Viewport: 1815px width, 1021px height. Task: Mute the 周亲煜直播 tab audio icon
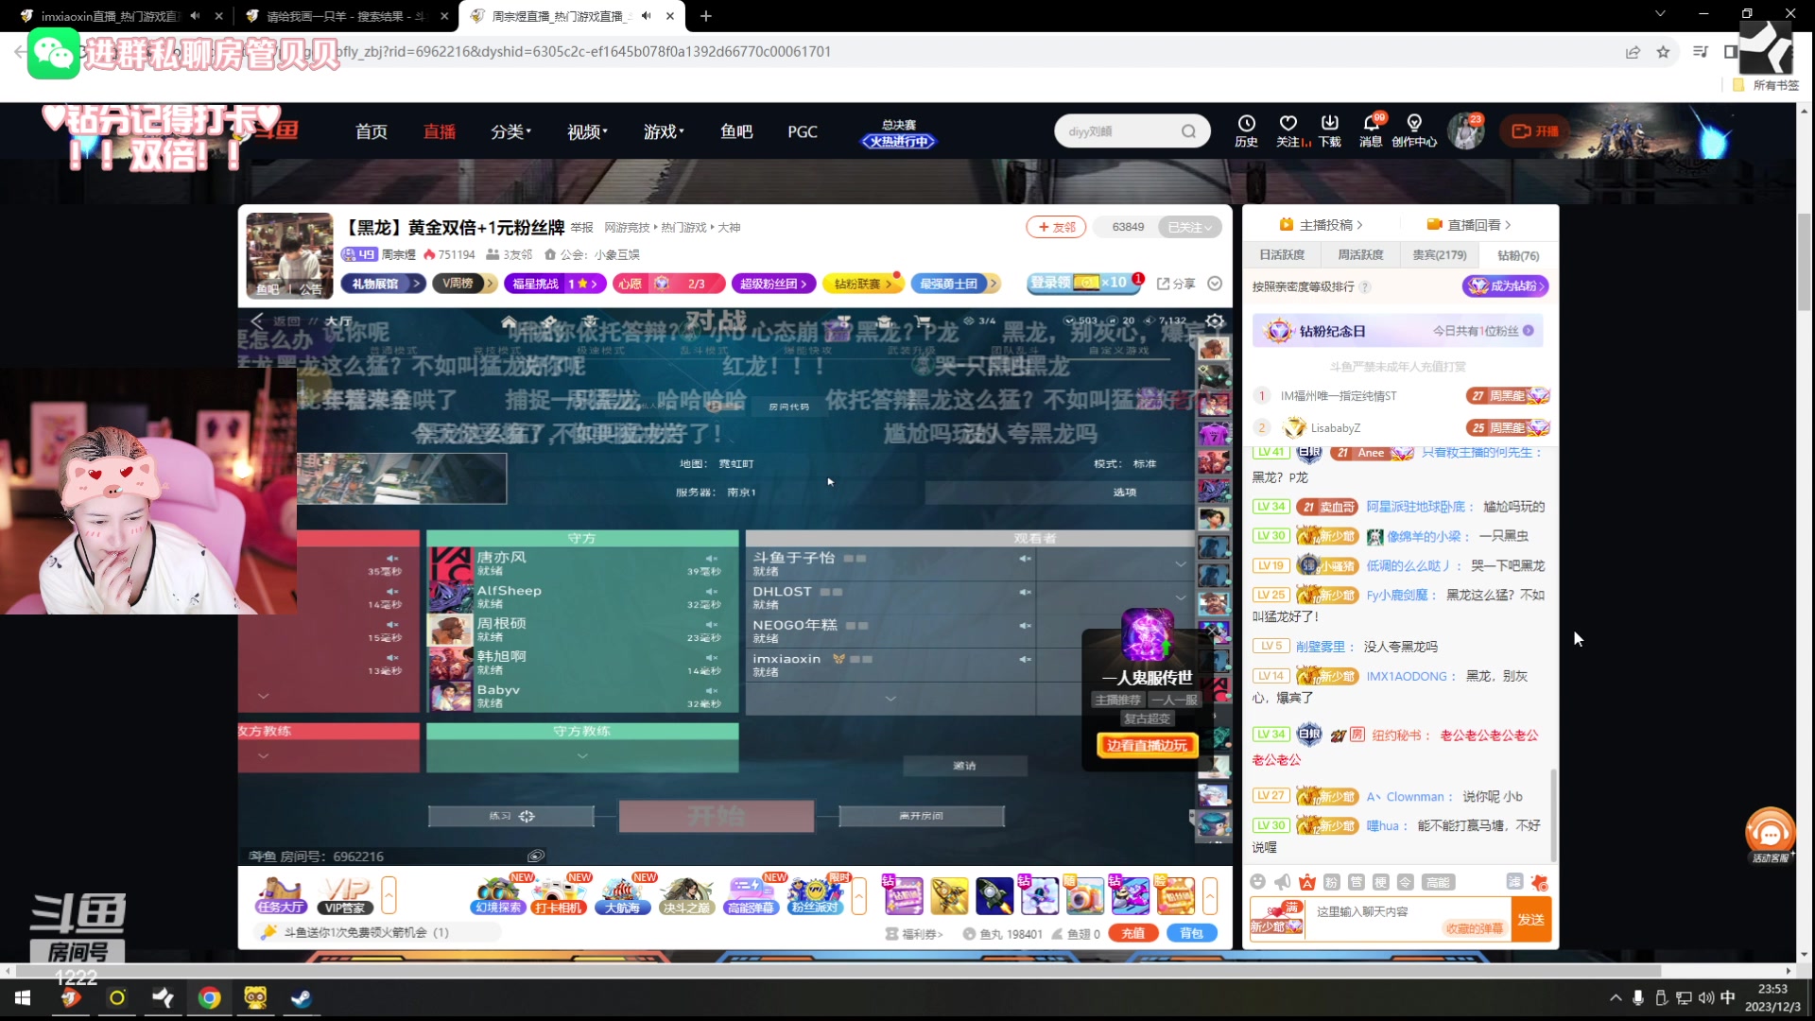(x=646, y=16)
